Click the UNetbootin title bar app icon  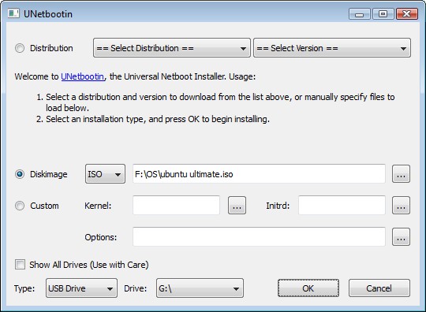(13, 13)
